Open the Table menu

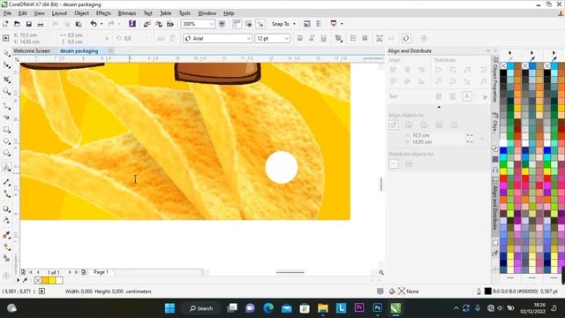pyautogui.click(x=165, y=13)
